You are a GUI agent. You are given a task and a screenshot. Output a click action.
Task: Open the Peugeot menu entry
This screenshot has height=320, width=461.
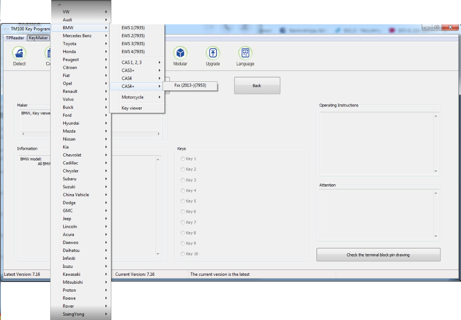click(x=81, y=60)
